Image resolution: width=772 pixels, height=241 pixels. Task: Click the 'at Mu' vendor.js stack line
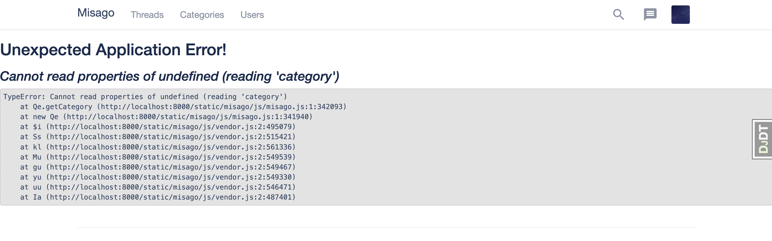pyautogui.click(x=158, y=157)
